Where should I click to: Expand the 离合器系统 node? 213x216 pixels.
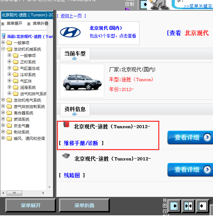(x=3, y=112)
